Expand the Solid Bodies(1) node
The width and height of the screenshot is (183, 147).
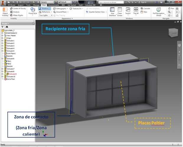(x=2, y=33)
